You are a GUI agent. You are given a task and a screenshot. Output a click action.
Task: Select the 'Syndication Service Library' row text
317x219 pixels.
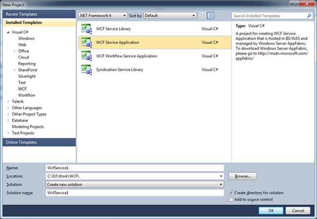(119, 70)
